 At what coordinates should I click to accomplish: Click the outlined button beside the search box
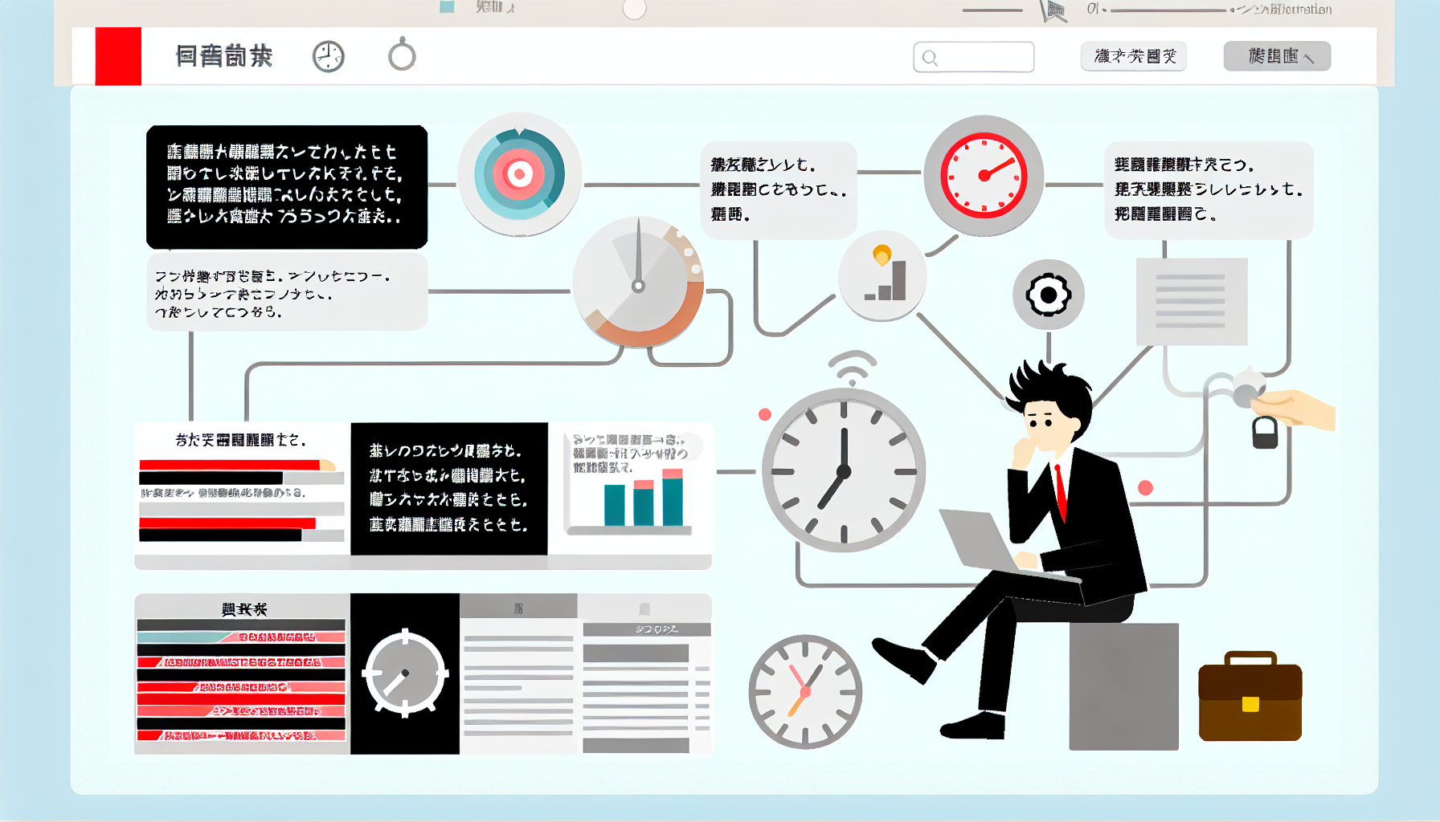(1133, 56)
